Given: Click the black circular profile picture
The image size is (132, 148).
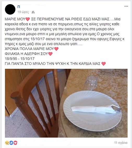Looking at the screenshot, I should 10,9.
